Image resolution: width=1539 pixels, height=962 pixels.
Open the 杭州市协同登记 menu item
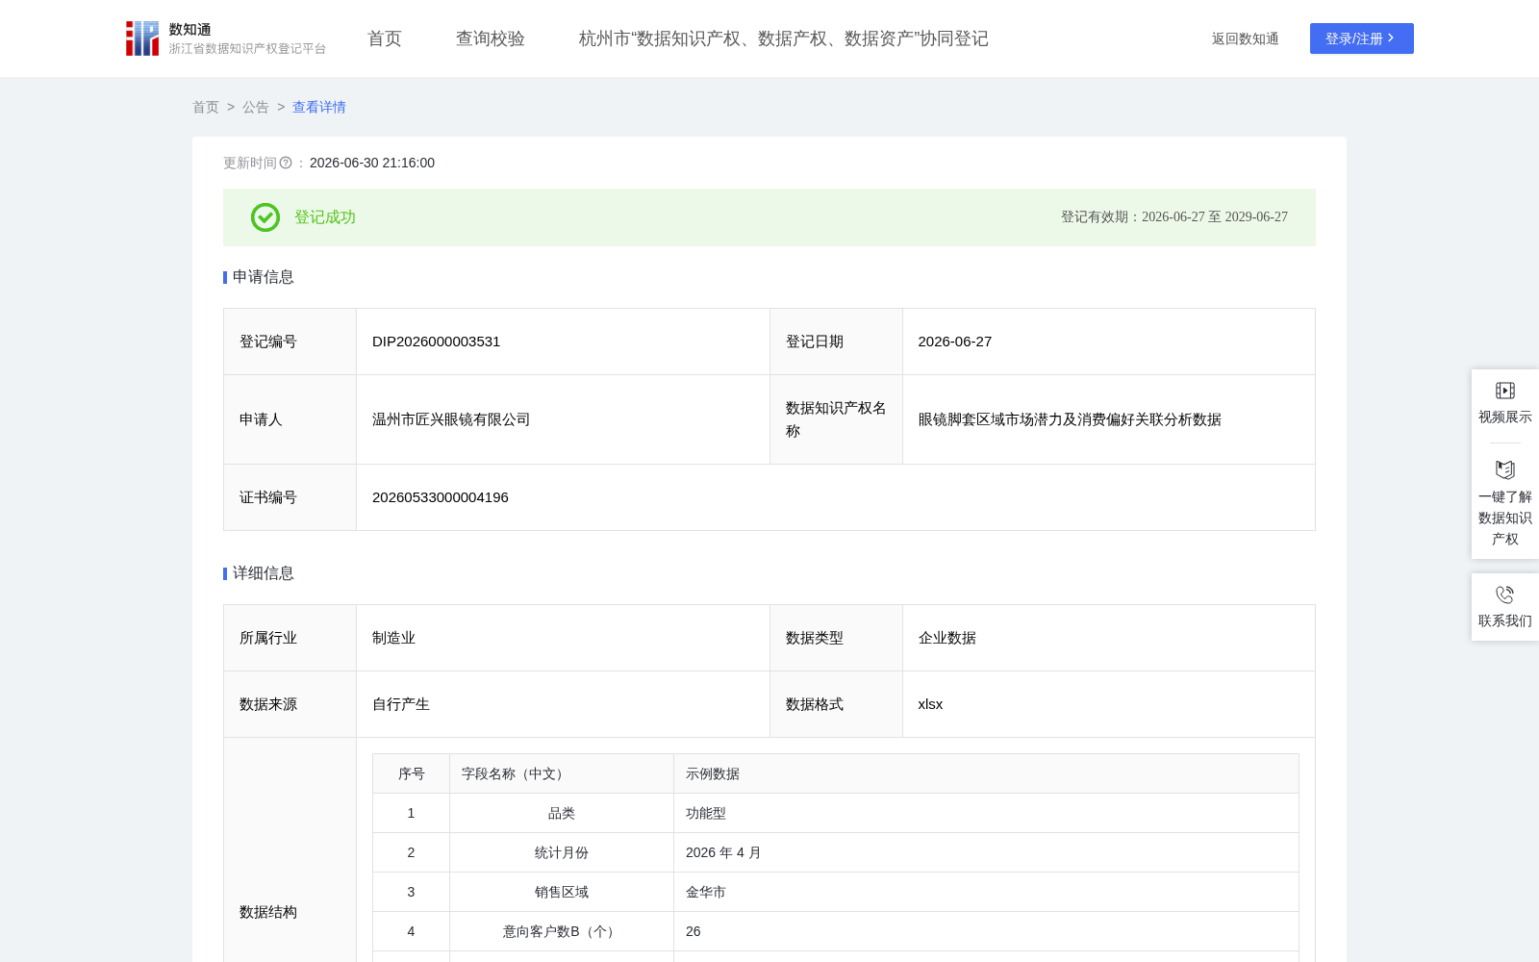pyautogui.click(x=784, y=38)
